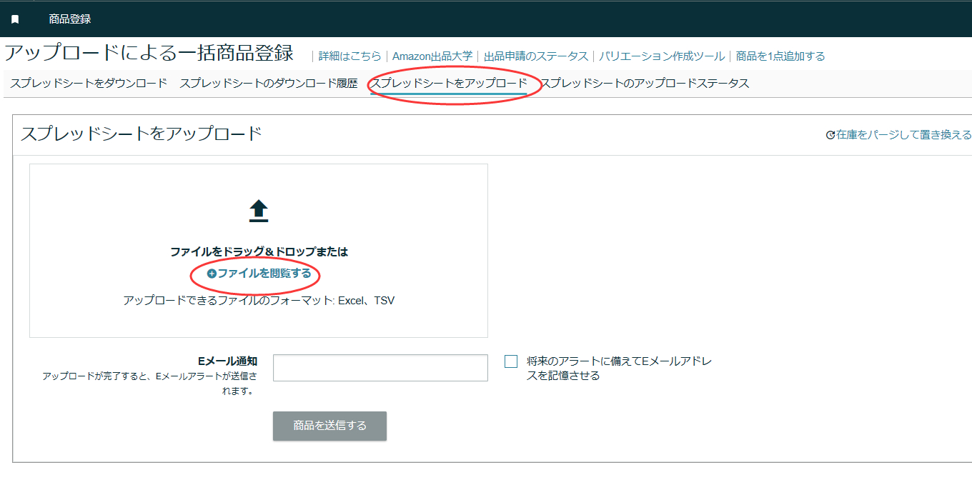The height and width of the screenshot is (500, 972).
Task: Select the スプレッドシートをアップロード tab
Action: (449, 84)
